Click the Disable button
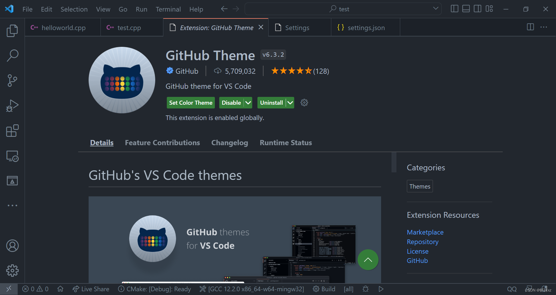Image resolution: width=556 pixels, height=295 pixels. (231, 103)
